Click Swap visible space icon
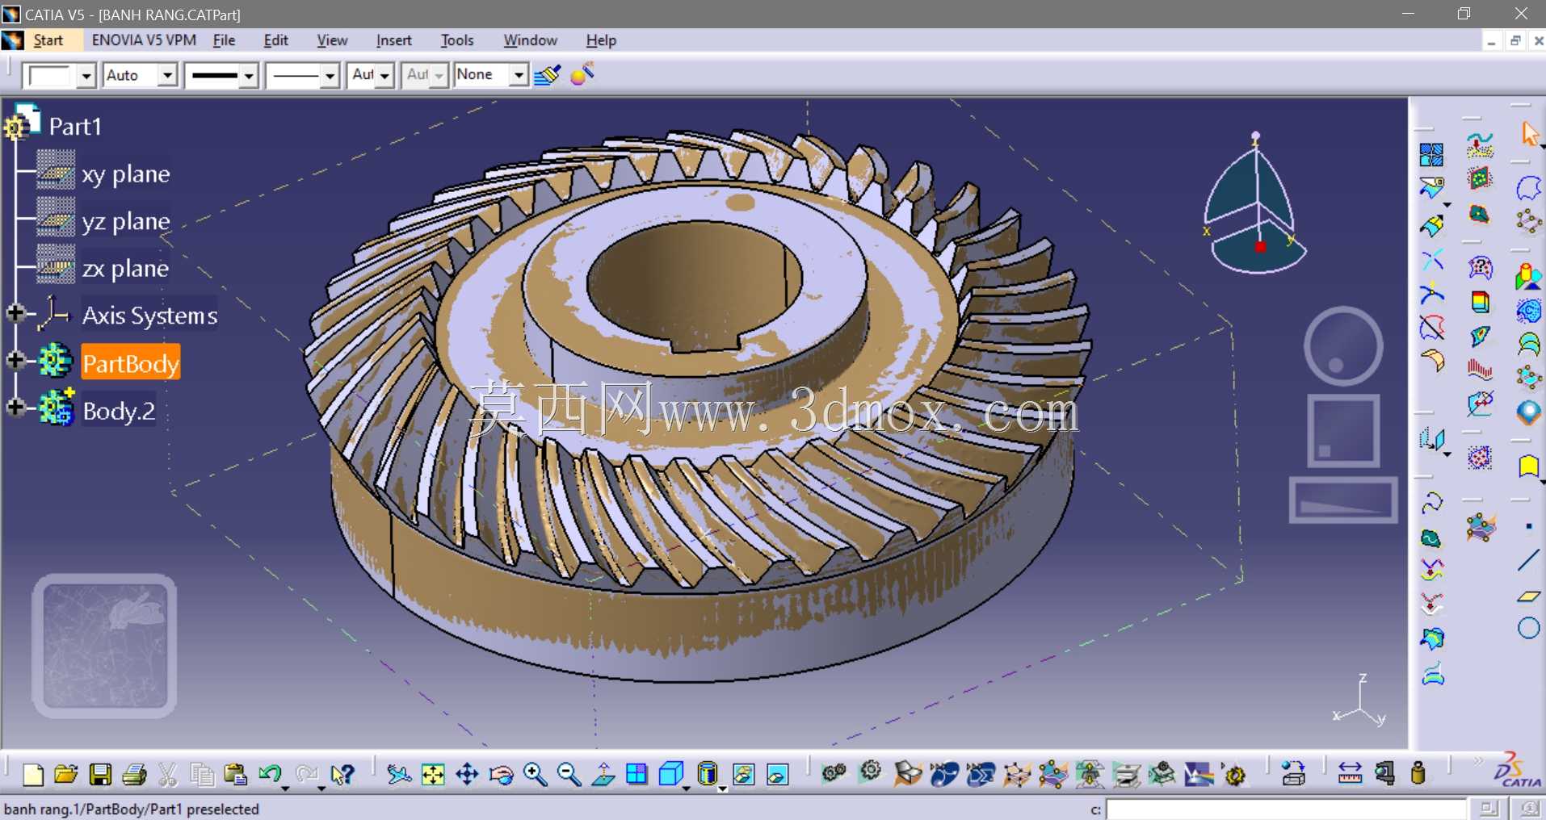The image size is (1546, 820). pyautogui.click(x=778, y=775)
